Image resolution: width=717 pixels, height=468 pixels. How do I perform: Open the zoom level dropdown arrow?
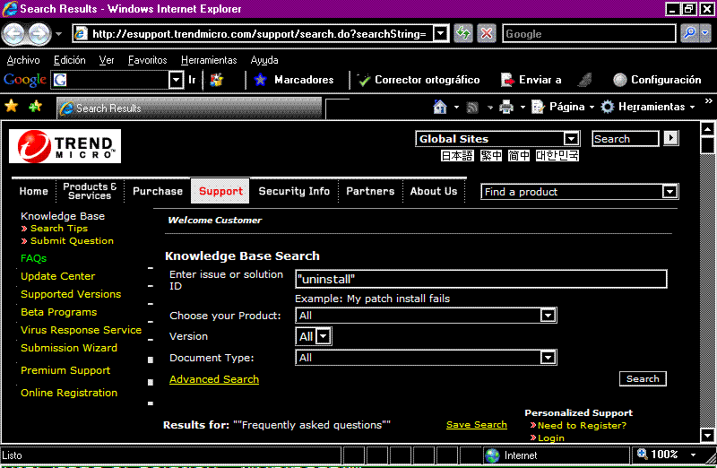tap(693, 455)
